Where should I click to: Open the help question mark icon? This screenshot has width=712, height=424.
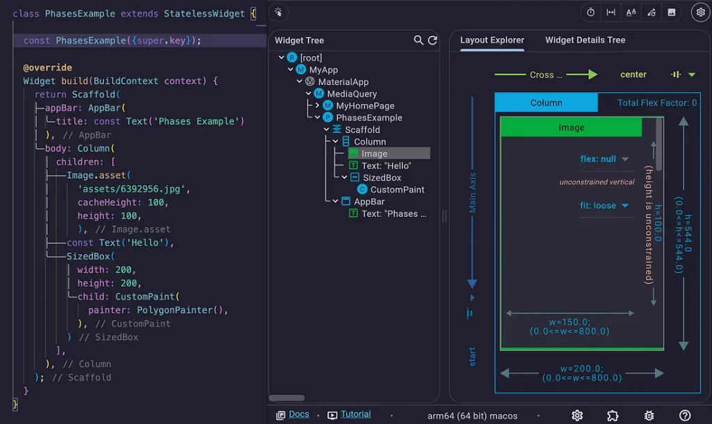685,416
